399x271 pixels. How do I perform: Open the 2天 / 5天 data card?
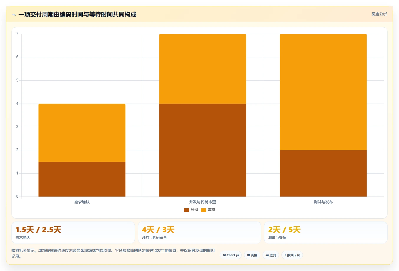pos(326,232)
